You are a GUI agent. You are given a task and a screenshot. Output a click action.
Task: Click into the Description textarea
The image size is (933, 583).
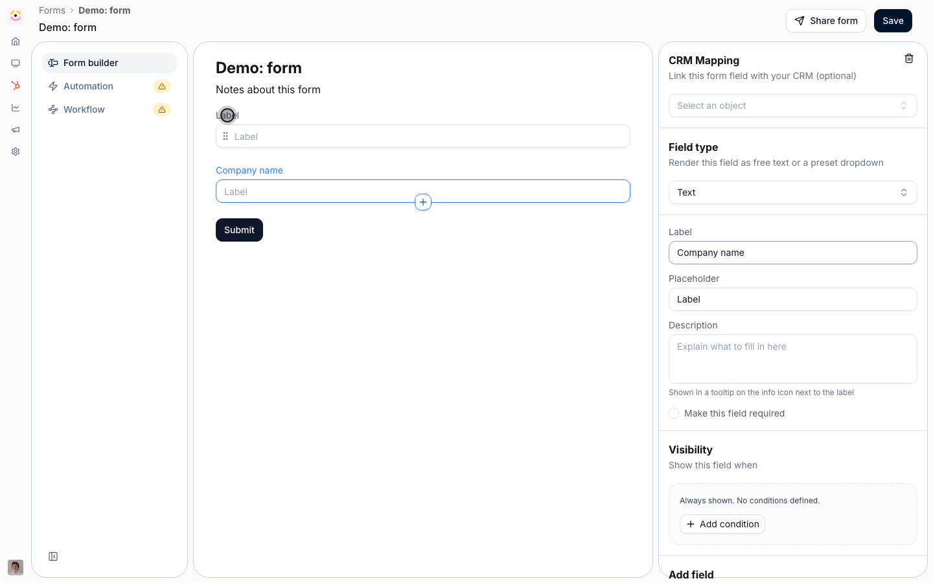pos(793,359)
